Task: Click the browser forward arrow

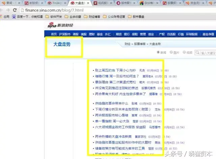Action: (7, 10)
